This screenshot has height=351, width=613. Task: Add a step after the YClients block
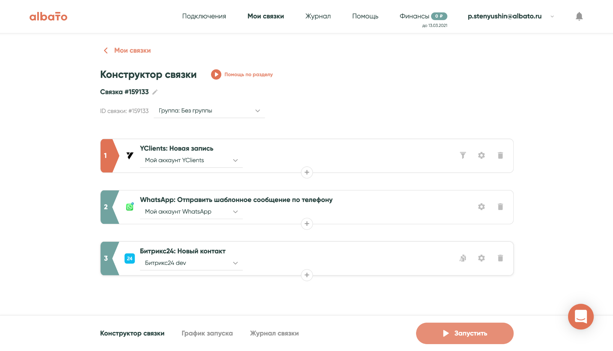(307, 172)
